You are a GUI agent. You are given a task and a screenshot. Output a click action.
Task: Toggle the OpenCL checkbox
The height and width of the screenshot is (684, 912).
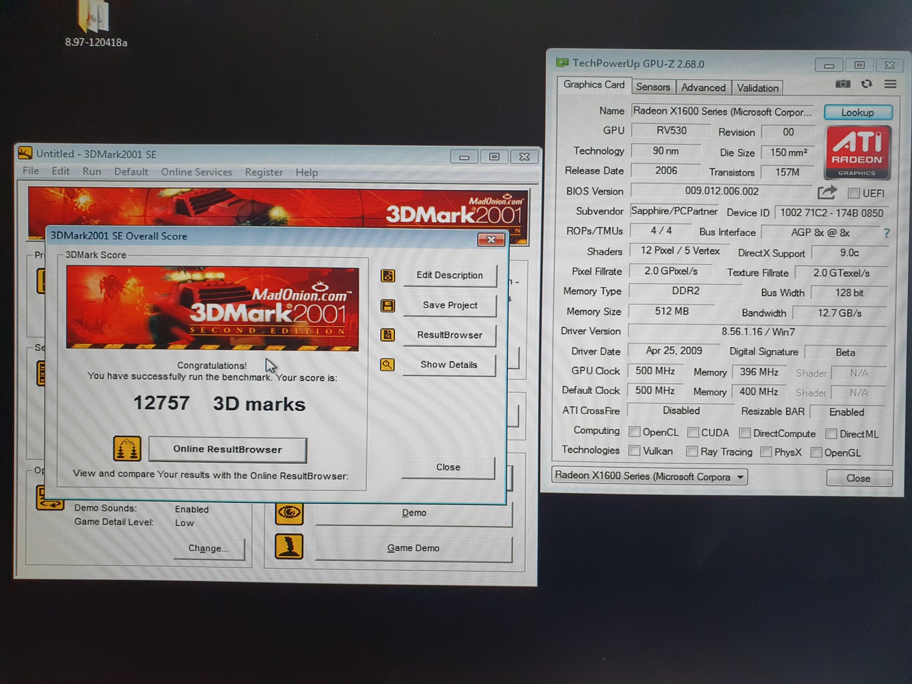click(634, 432)
